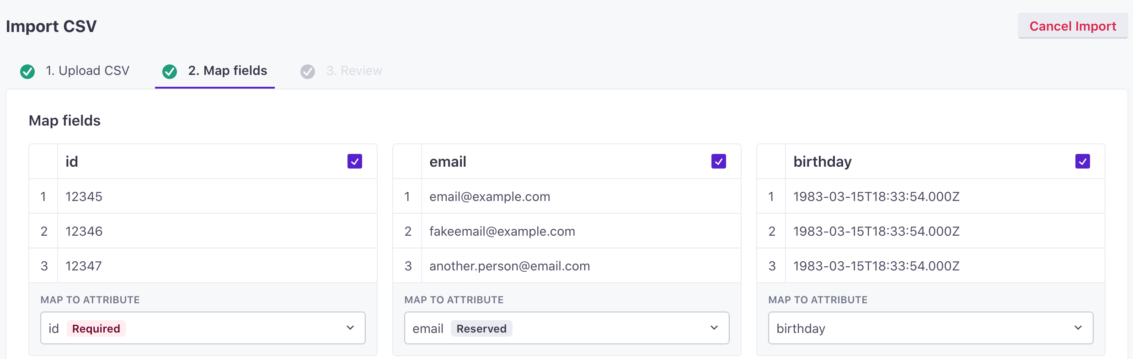The width and height of the screenshot is (1133, 359).
Task: Click chevron arrow in email Reserved dropdown
Action: pos(714,328)
